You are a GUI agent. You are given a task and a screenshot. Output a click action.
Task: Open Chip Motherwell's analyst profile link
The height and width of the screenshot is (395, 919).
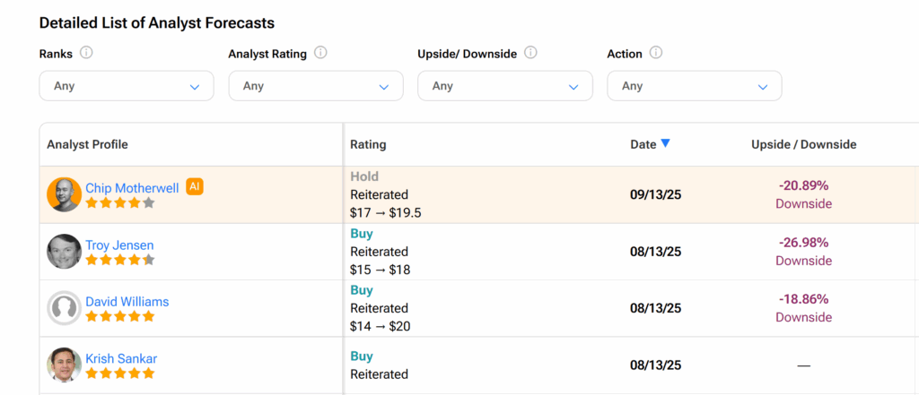(x=132, y=188)
